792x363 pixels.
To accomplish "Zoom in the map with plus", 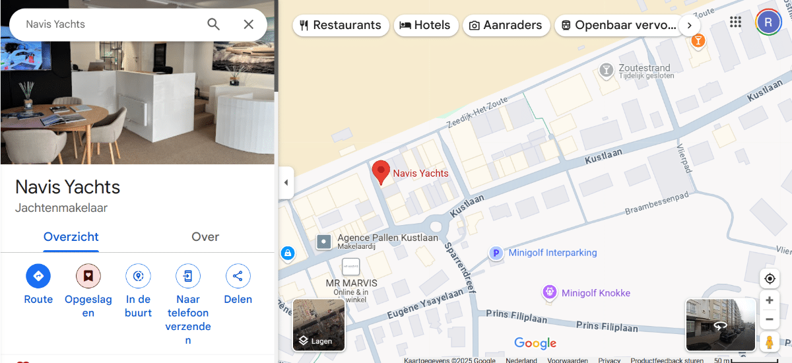I will (770, 300).
